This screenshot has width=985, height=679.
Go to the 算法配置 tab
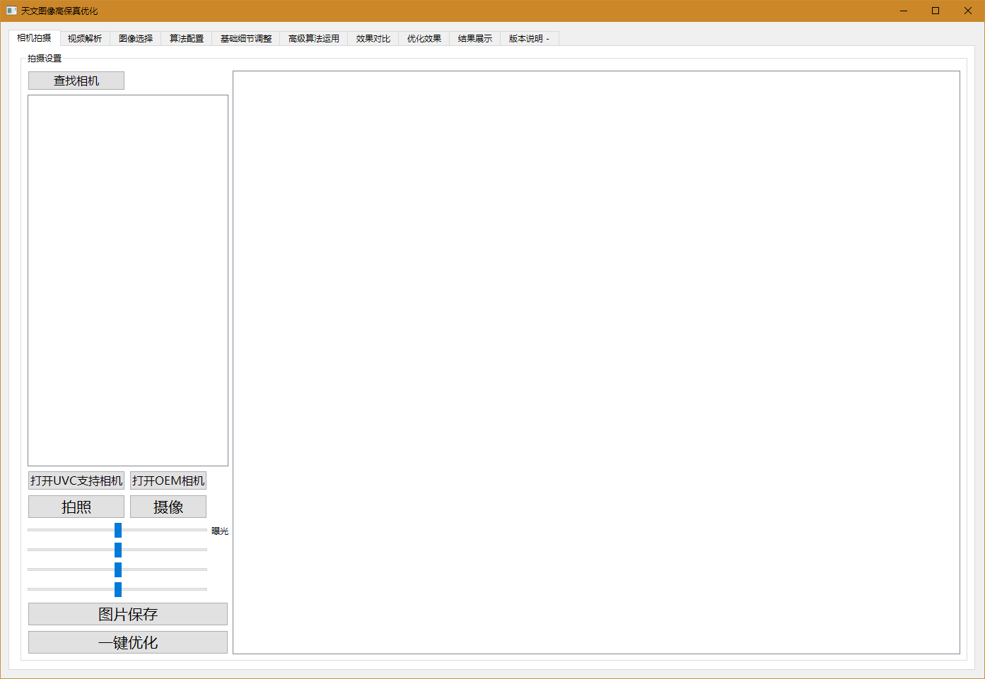(187, 39)
